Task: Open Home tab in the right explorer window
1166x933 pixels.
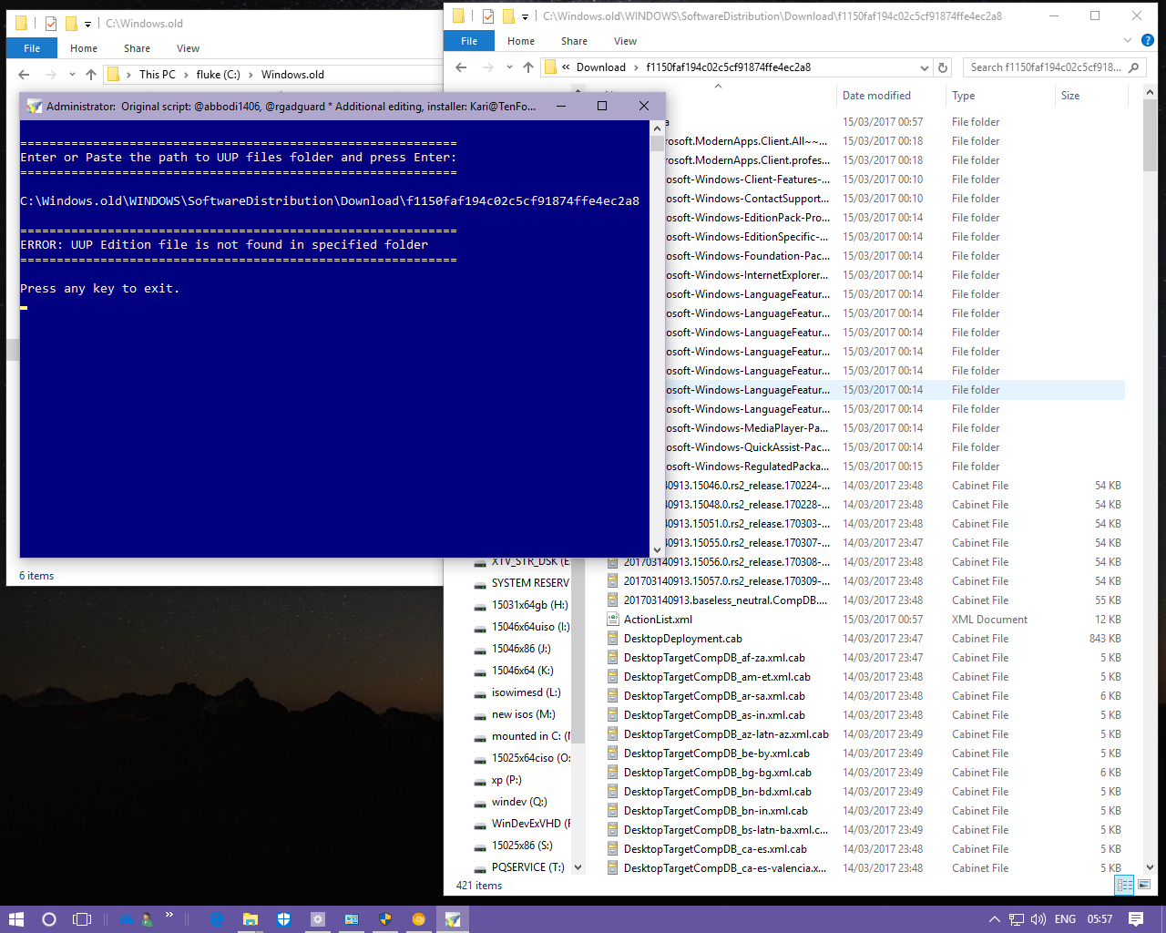Action: click(521, 41)
